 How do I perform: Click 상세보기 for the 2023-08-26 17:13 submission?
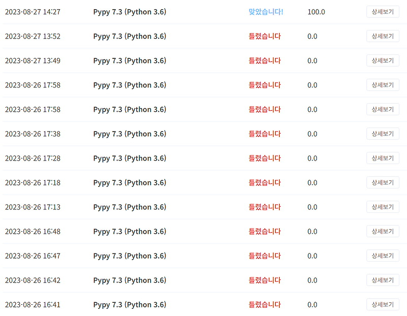coord(383,207)
